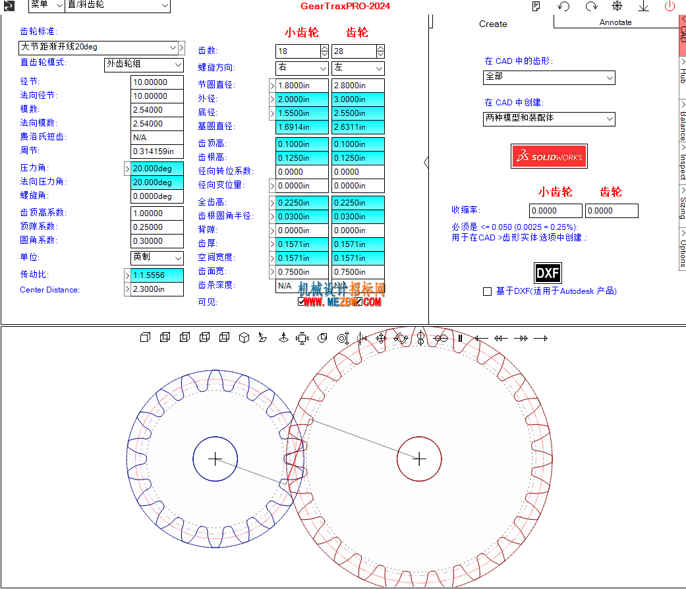
Task: Open the 大节距渐开线20deg standard dropdown
Action: tap(98, 47)
